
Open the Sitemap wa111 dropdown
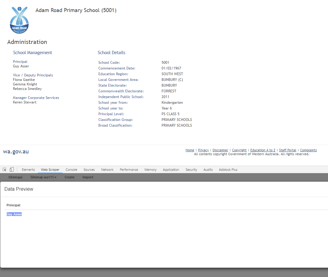pos(43,177)
